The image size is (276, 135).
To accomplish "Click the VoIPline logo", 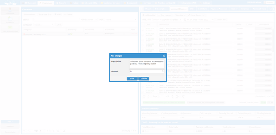I will pyautogui.click(x=10, y=3).
